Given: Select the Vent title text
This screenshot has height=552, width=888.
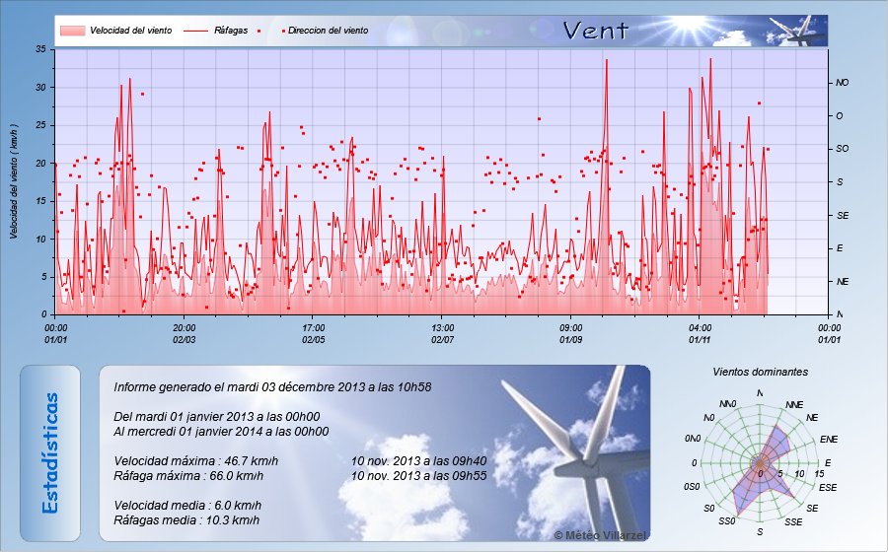Looking at the screenshot, I should pyautogui.click(x=595, y=31).
